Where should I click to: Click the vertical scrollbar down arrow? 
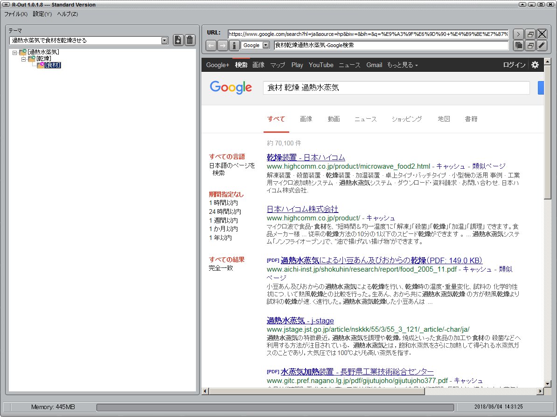point(547,383)
